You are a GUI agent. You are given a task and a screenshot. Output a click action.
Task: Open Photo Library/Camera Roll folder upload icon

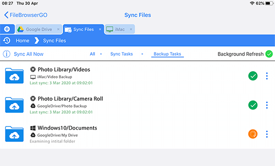[14, 105]
